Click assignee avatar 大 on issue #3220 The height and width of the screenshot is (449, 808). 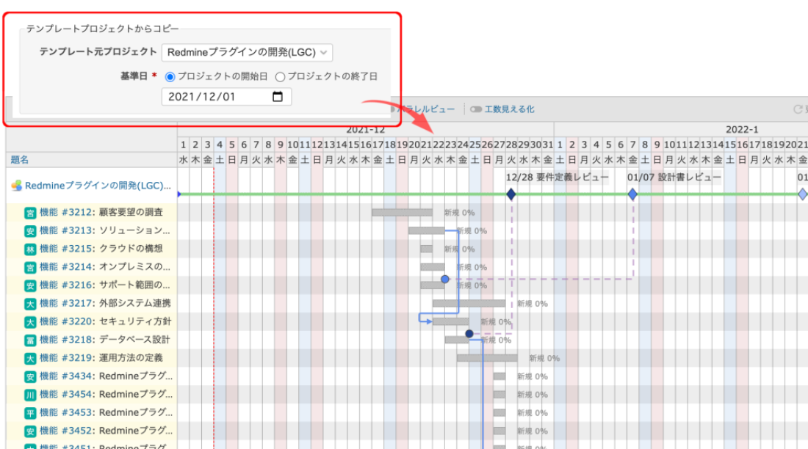(x=30, y=322)
